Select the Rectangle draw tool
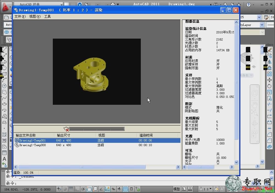 [4, 74]
